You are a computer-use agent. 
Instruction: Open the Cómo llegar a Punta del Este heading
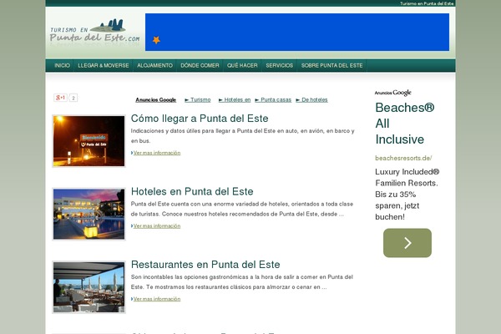200,119
